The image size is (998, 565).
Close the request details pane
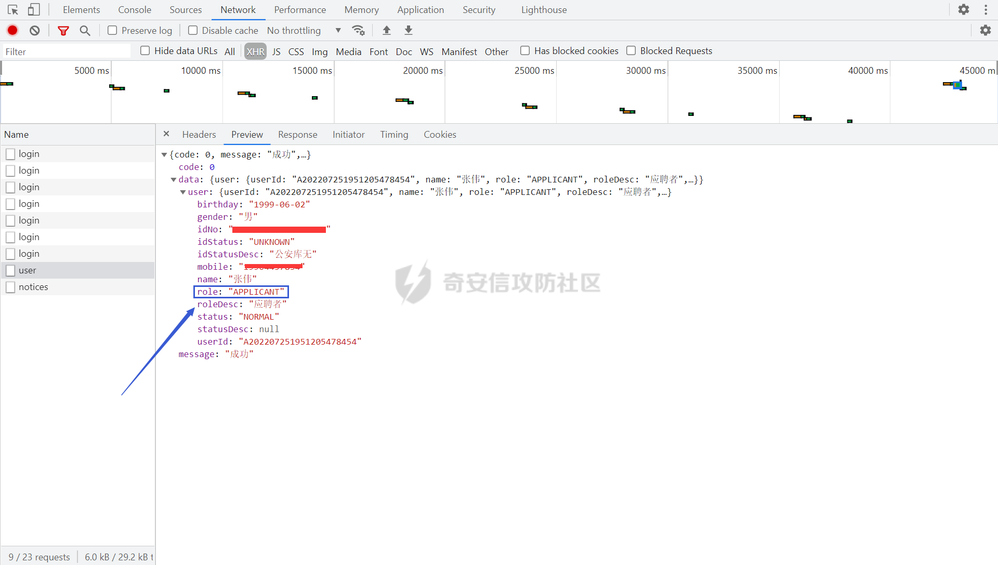(166, 134)
